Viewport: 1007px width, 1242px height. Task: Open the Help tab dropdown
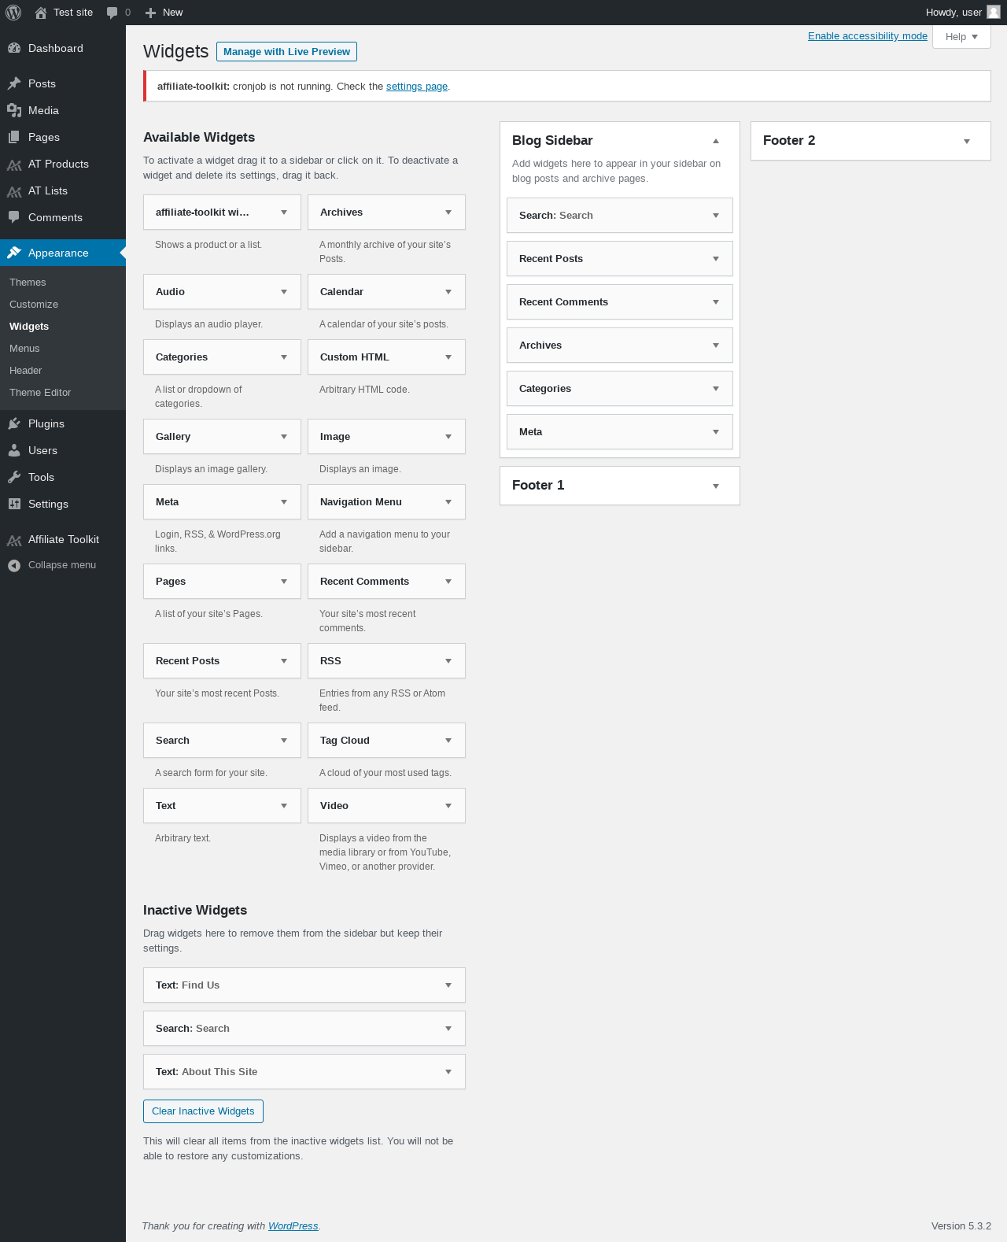click(961, 37)
